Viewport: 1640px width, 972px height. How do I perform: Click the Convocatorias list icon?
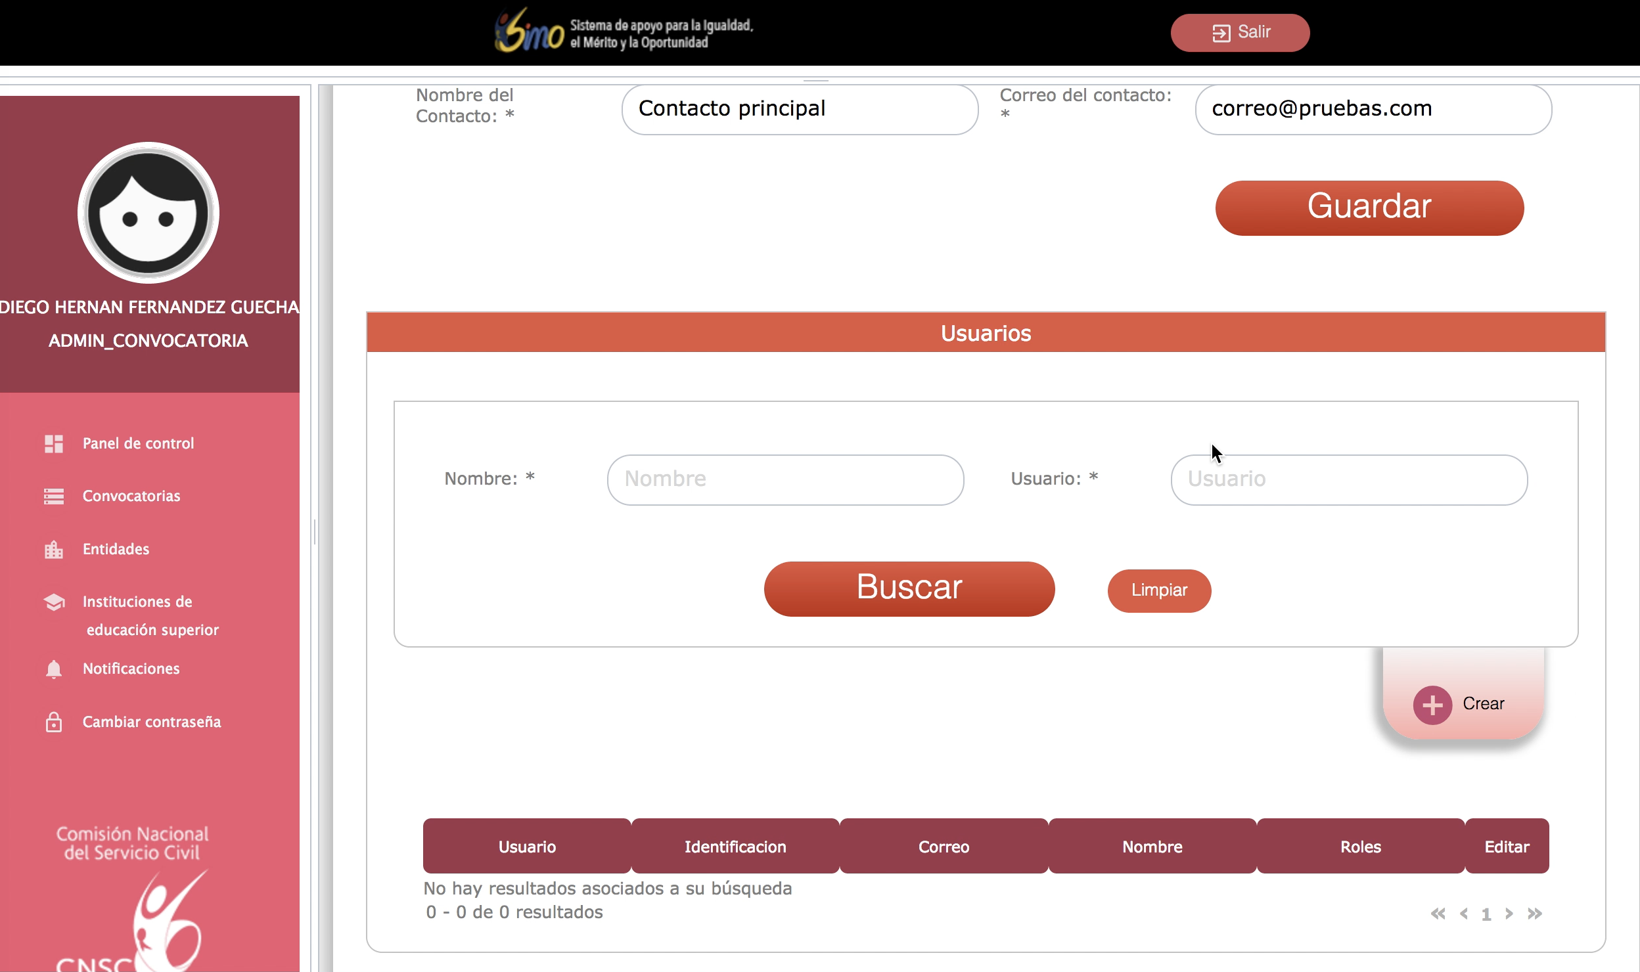54,497
